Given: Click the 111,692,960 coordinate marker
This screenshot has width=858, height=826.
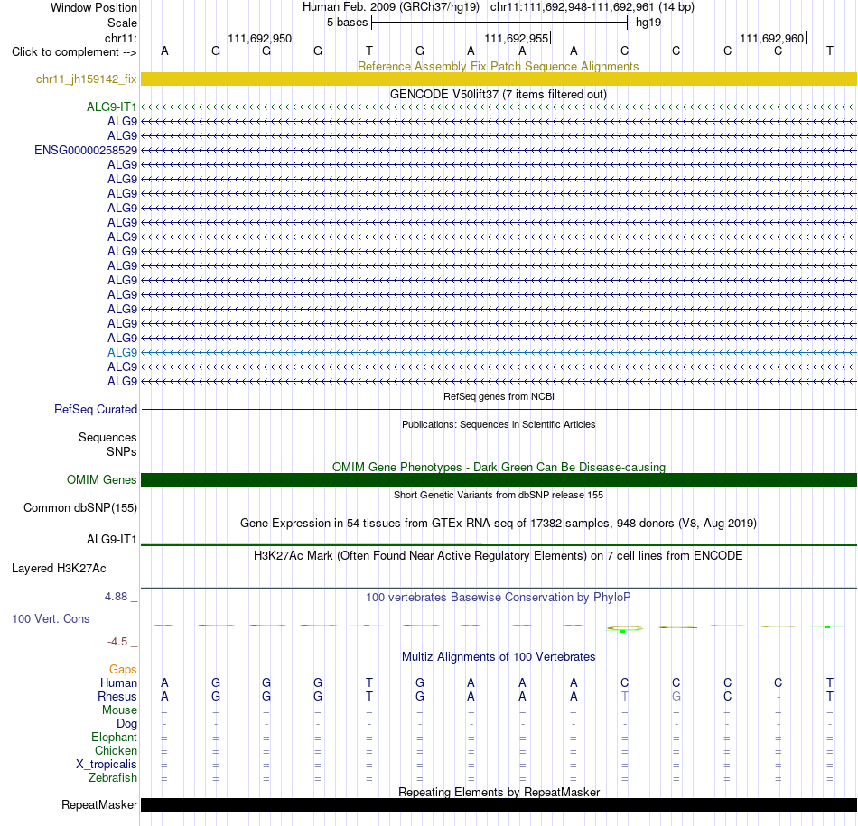Looking at the screenshot, I should (x=771, y=38).
